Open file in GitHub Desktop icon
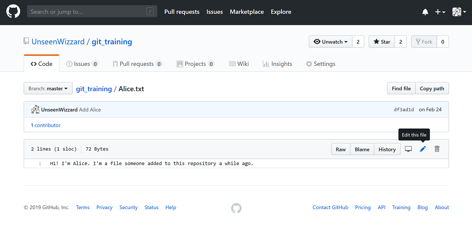This screenshot has height=226, width=472. point(408,149)
